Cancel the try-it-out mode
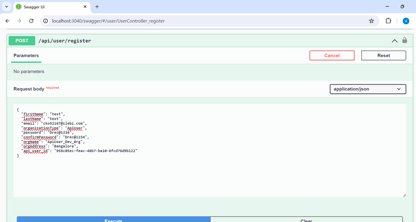The height and width of the screenshot is (222, 416). point(332,55)
